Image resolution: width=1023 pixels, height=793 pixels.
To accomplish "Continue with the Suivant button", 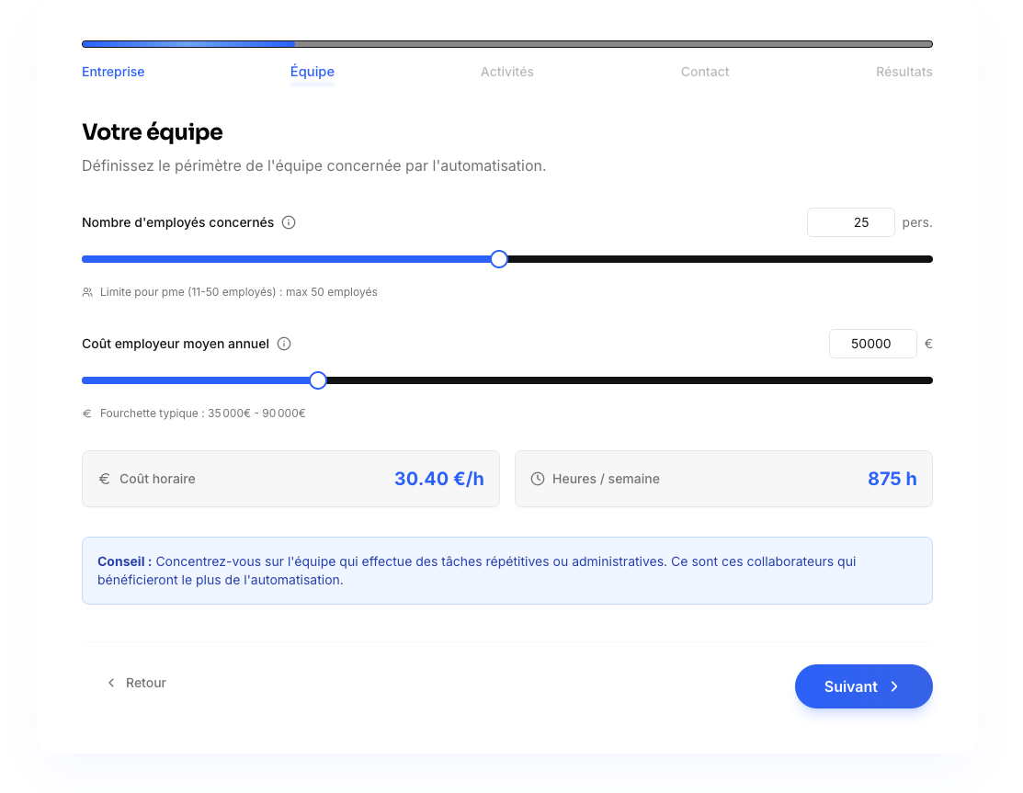I will point(863,686).
